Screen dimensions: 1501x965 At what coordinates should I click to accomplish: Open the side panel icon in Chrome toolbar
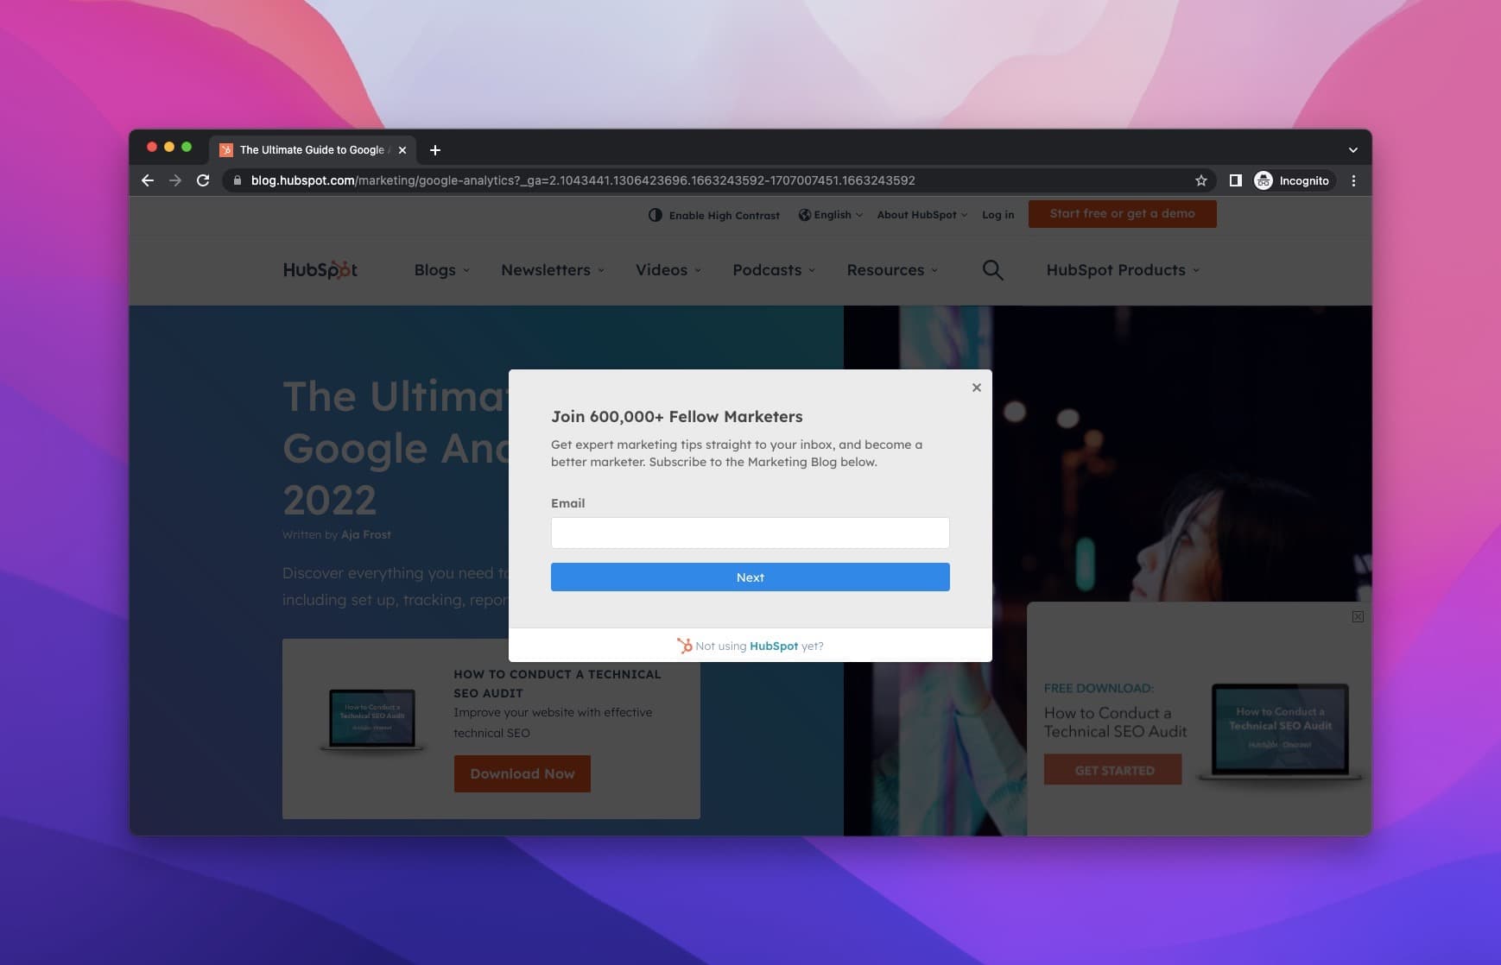1236,180
